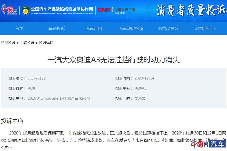
Task: Select 车辆投诉 in the blue navigation bar
Action: 57,29
